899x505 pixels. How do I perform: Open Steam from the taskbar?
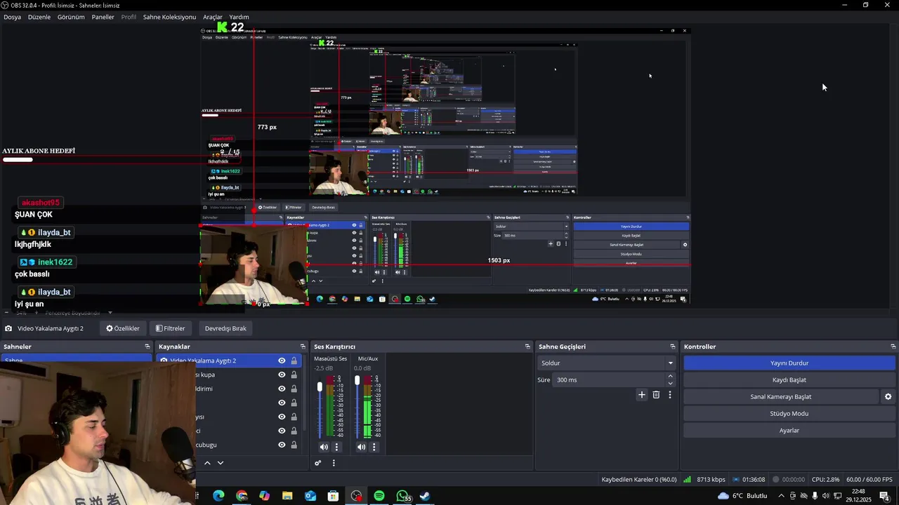click(425, 496)
